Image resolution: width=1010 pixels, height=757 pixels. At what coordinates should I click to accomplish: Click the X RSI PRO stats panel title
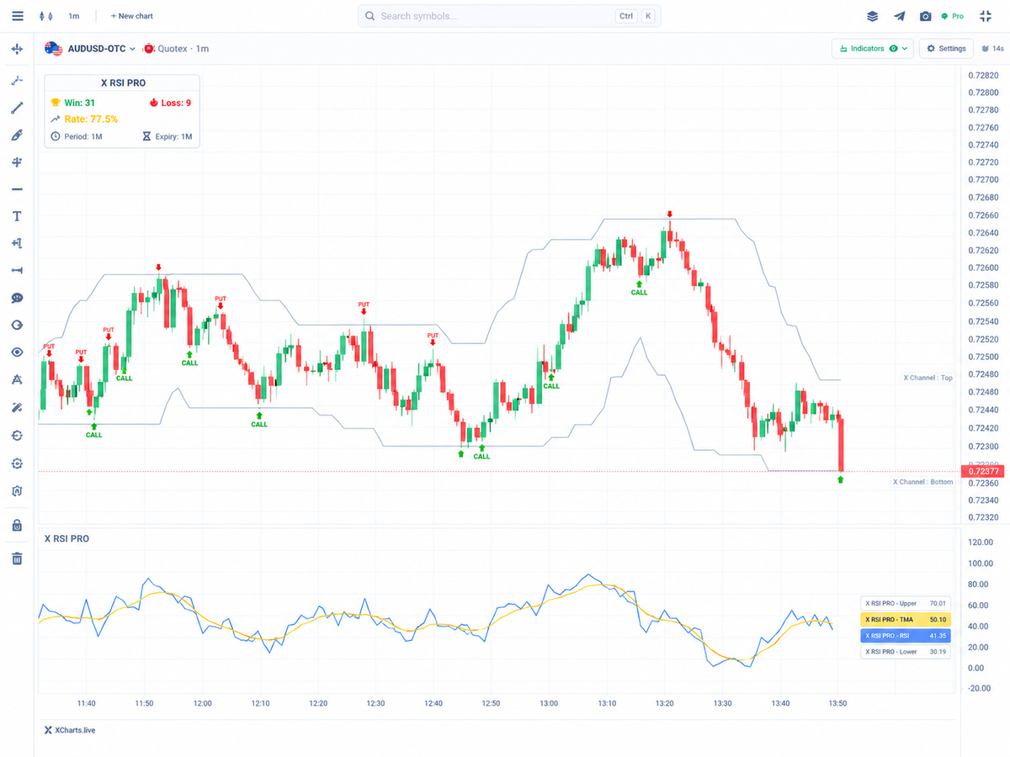pos(123,83)
